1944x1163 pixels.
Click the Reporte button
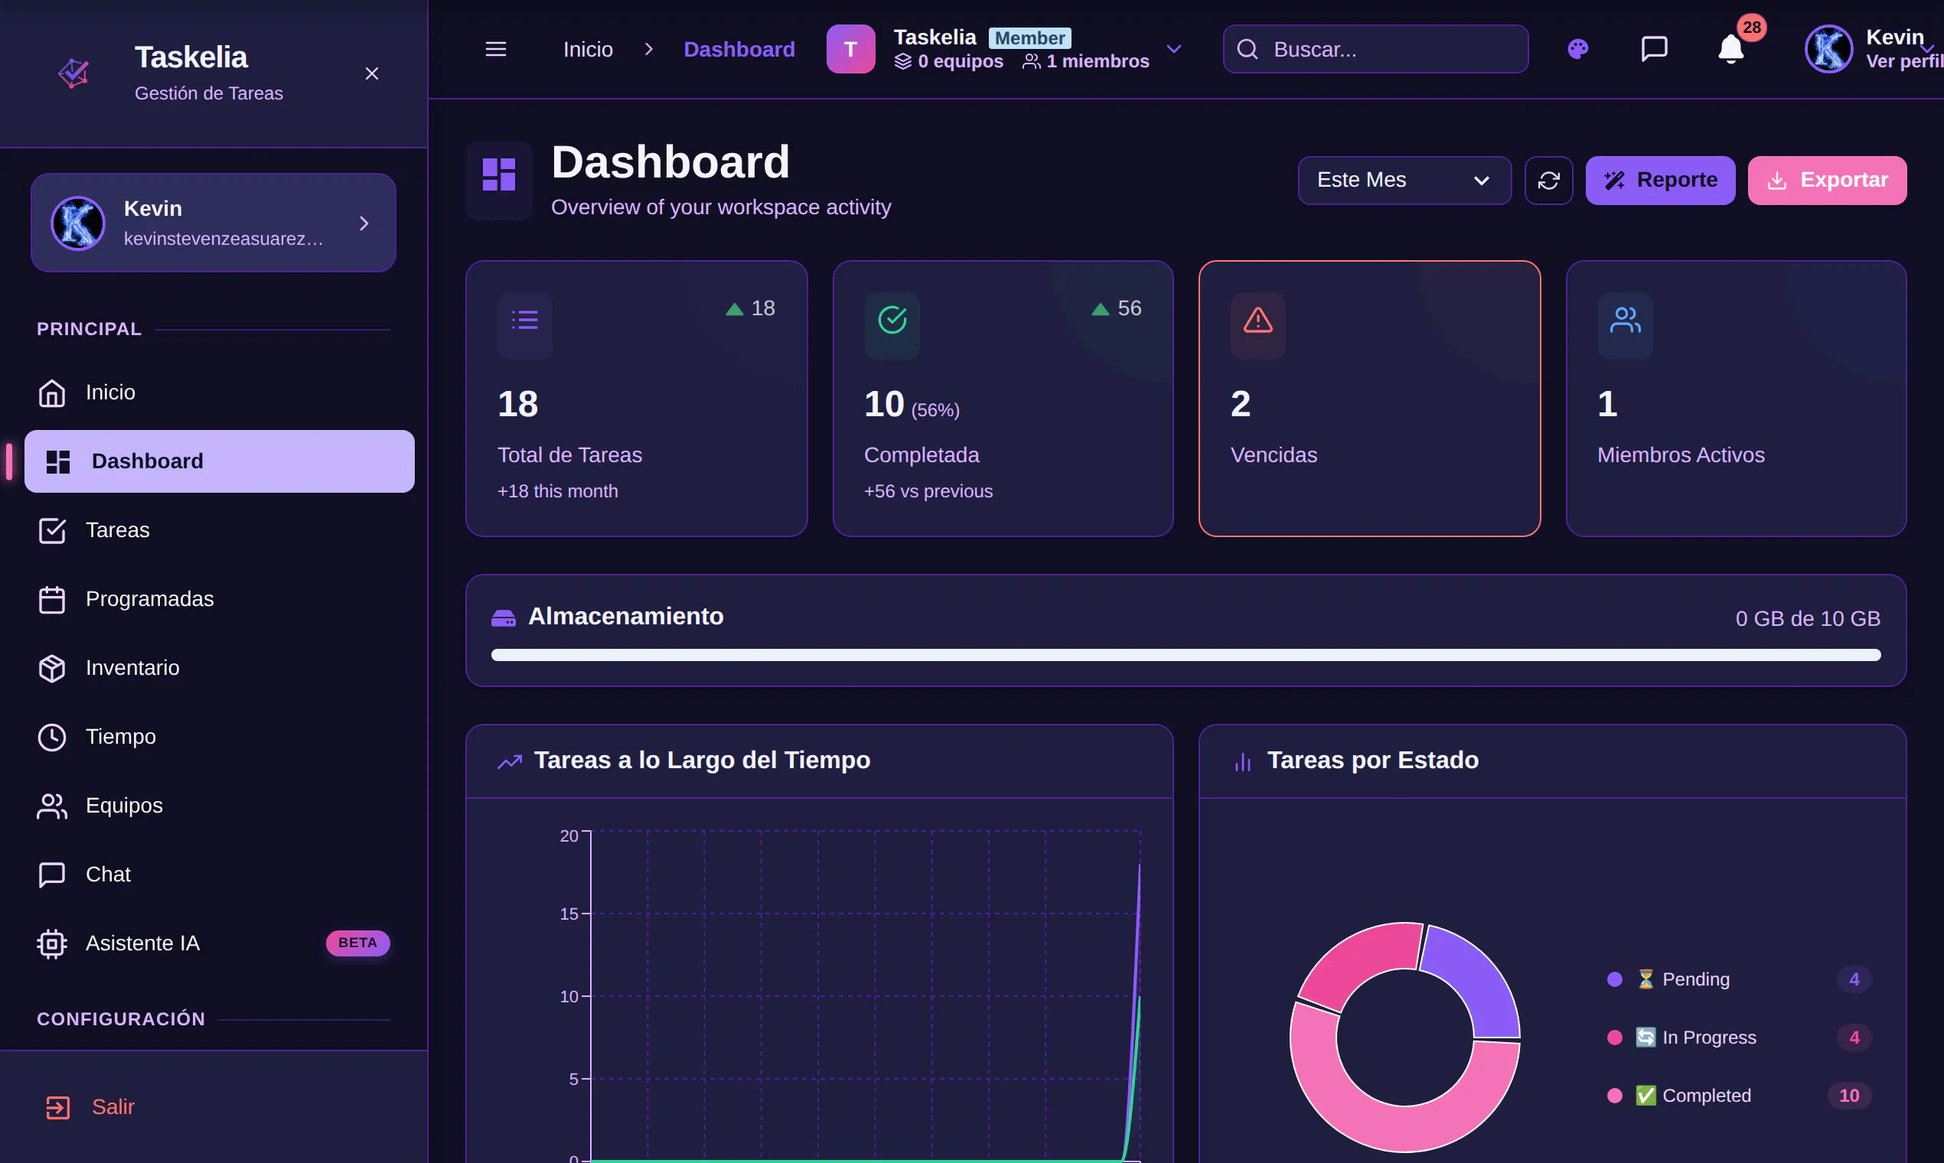pos(1659,181)
